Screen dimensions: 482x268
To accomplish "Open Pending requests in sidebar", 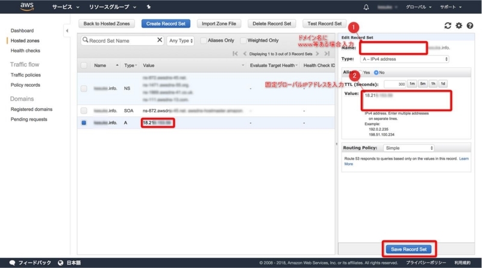I will pos(29,119).
